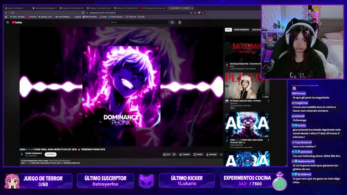Select the Todos filter chip
Viewport: 347px width, 195px height.
coord(229,30)
